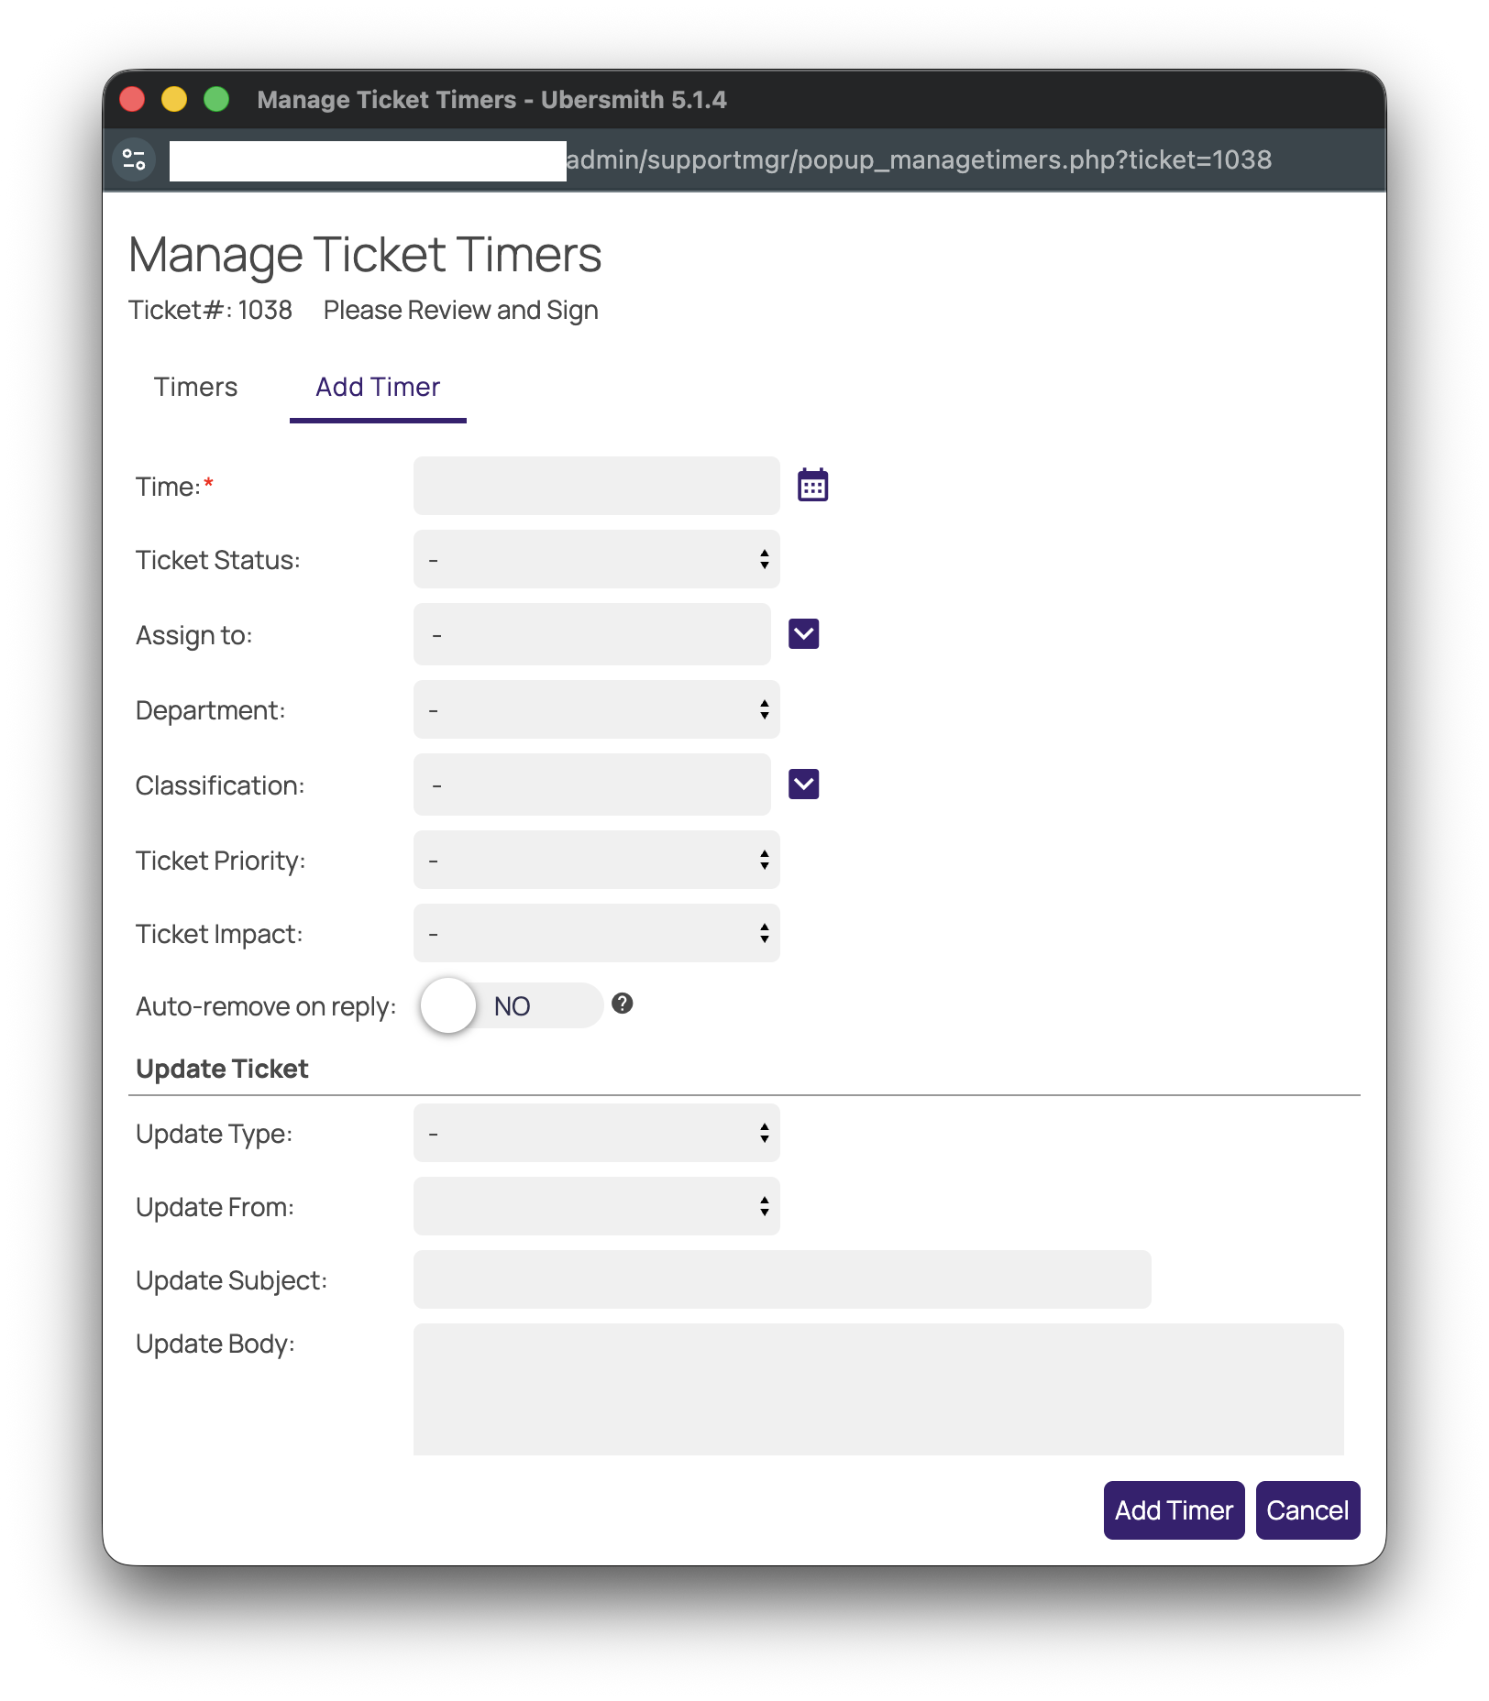Viewport: 1489px width, 1701px height.
Task: Click the Auto-remove help question mark
Action: (x=623, y=1004)
